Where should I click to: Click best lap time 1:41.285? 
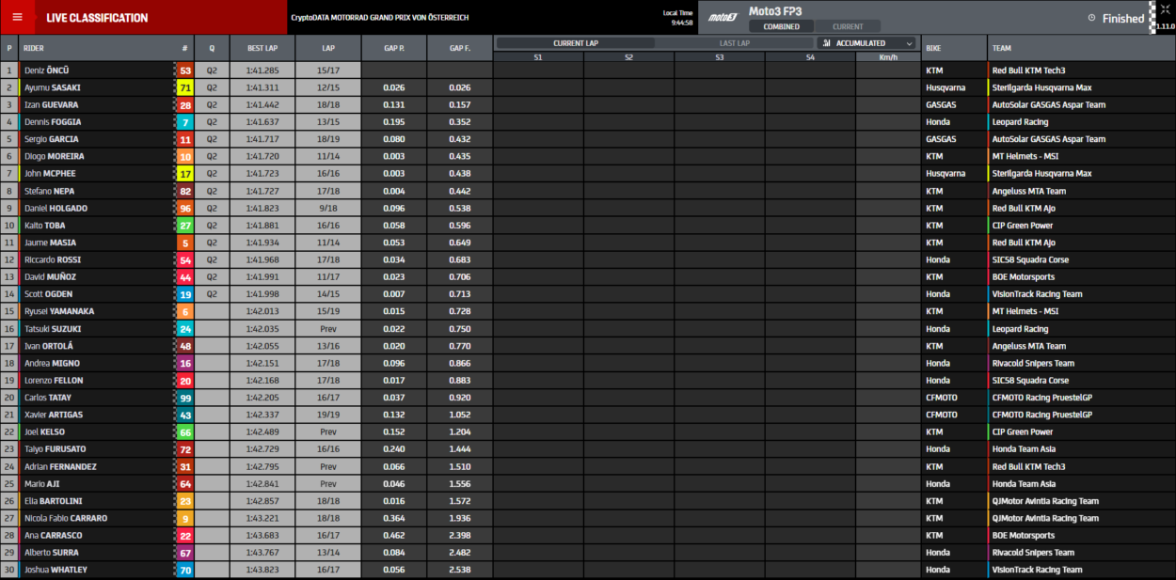[x=262, y=71]
